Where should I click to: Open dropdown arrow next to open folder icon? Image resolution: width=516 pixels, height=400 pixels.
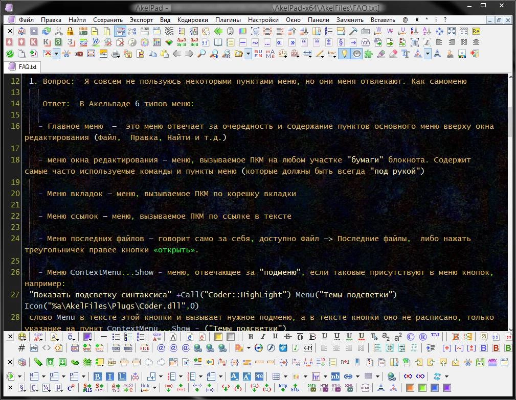pos(248,54)
